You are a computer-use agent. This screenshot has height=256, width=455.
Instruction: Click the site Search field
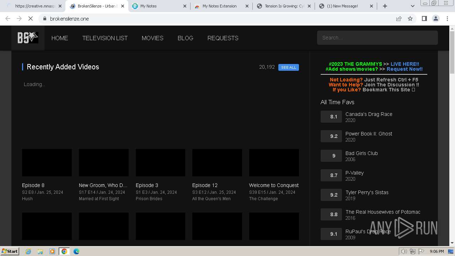click(377, 38)
